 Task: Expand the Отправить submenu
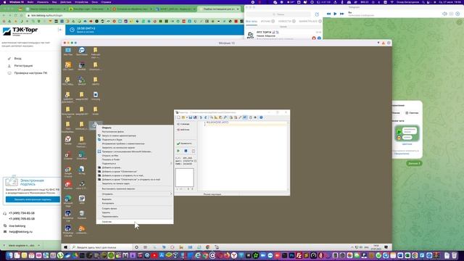point(135,194)
